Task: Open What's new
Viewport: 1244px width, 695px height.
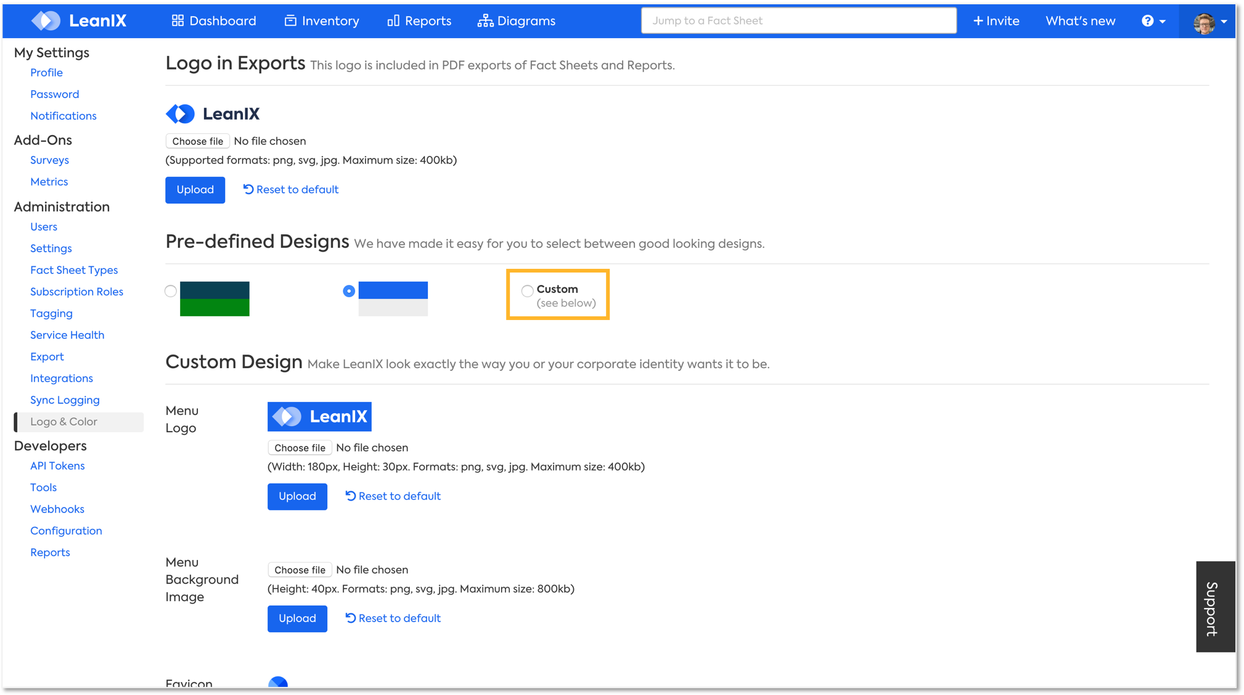Action: 1080,21
